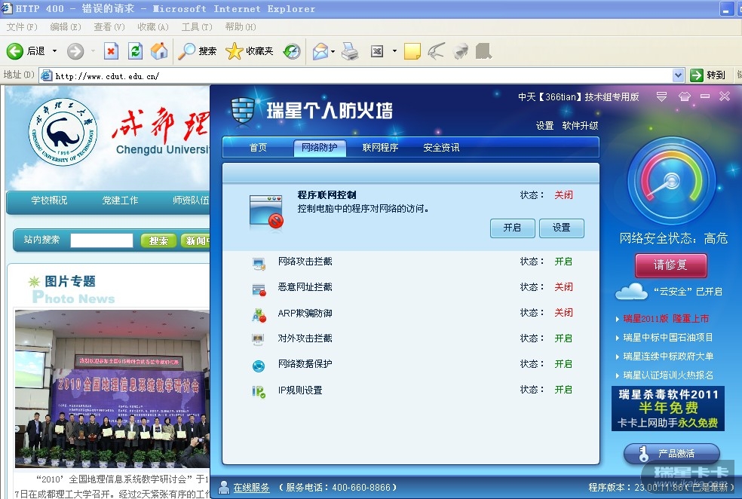
Task: Switch to the 联网程序 tab
Action: 380,148
